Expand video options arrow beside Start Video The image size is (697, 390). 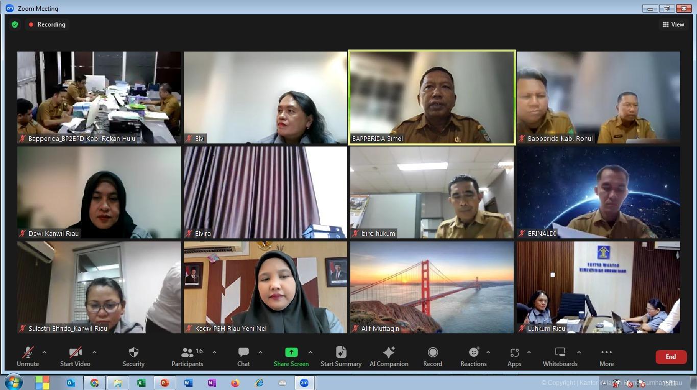tap(94, 352)
